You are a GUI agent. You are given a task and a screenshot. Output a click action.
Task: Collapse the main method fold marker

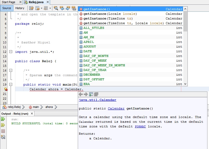[11, 85]
